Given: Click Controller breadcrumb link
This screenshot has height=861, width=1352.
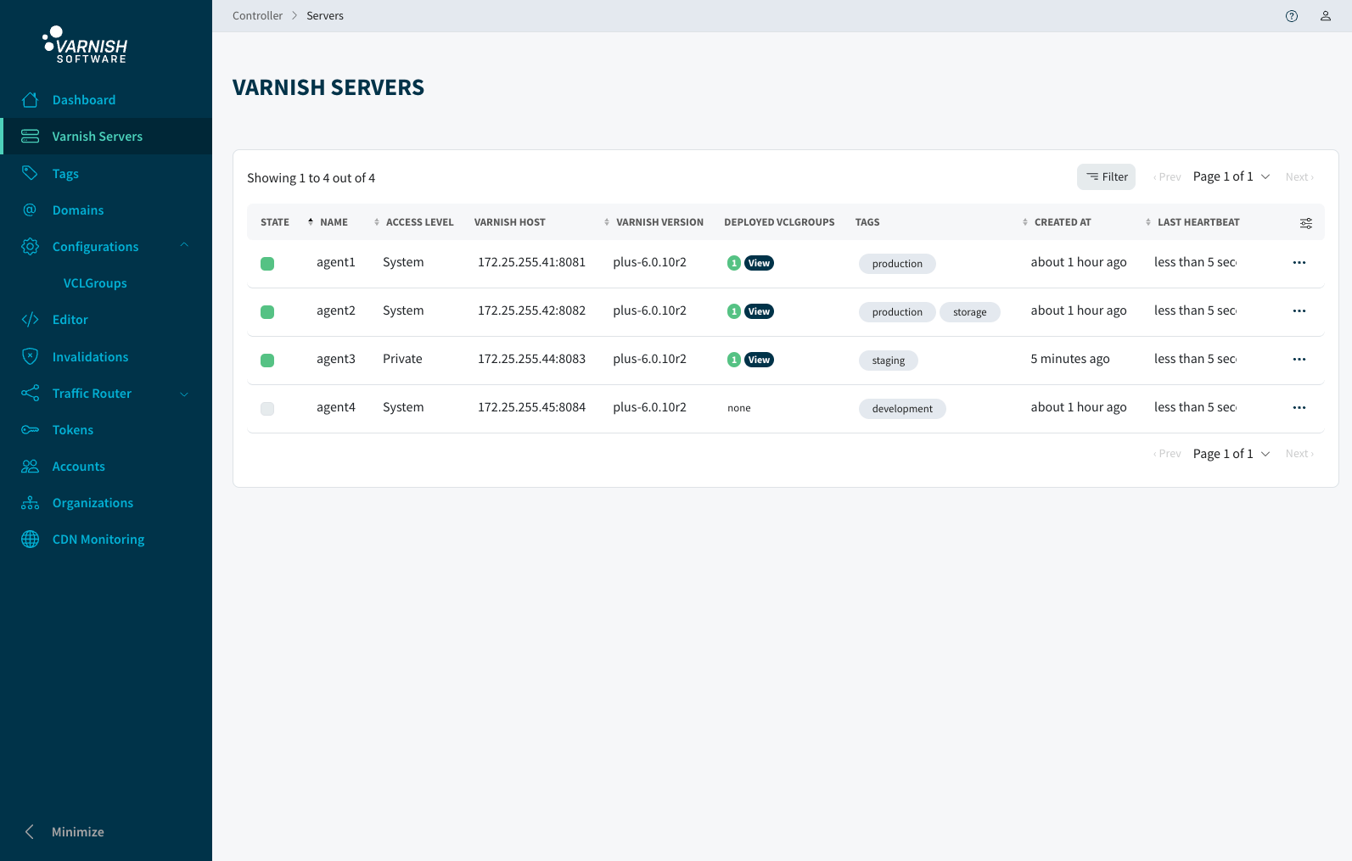Looking at the screenshot, I should 257,16.
